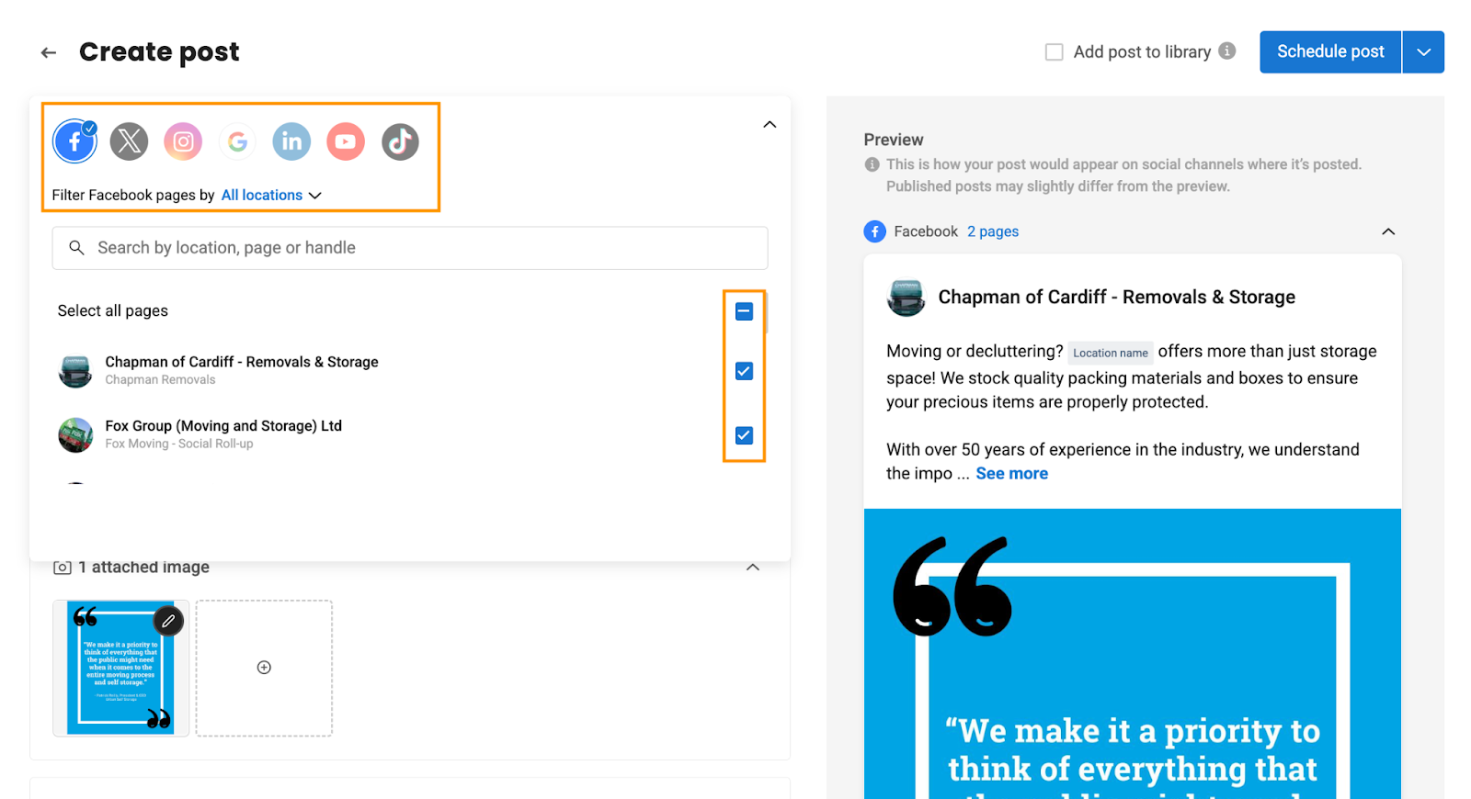
Task: Click the Location name tag in preview
Action: pos(1111,353)
